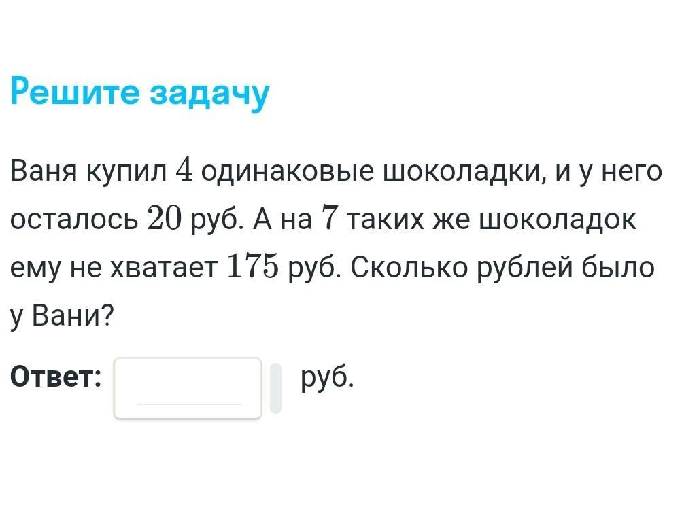Click the word 'одинаковые'
682x507 pixels.
tap(288, 171)
